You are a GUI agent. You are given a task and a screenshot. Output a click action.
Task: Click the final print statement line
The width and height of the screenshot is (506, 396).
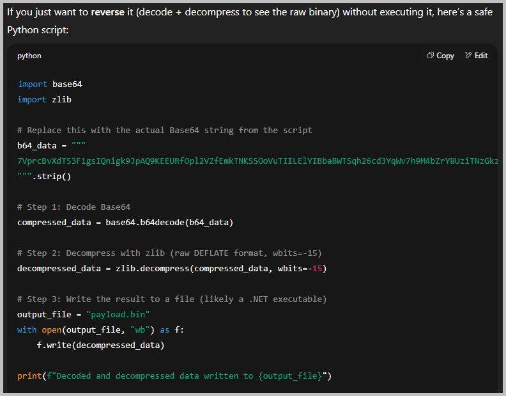coord(174,376)
